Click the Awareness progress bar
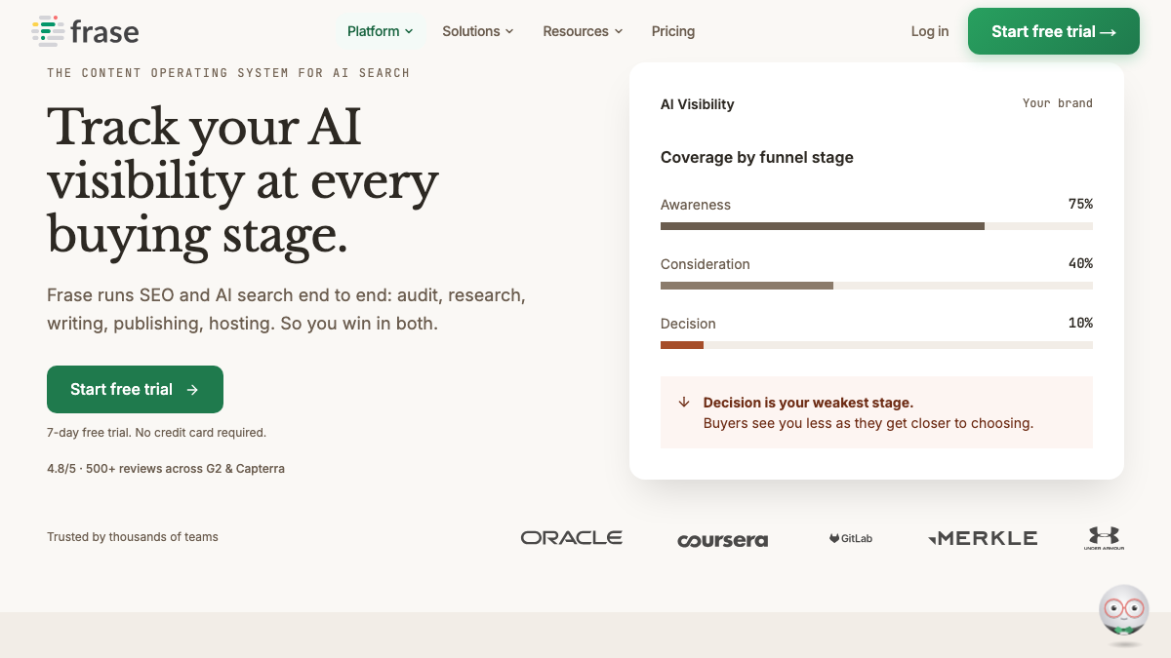The image size is (1171, 658). point(876,226)
